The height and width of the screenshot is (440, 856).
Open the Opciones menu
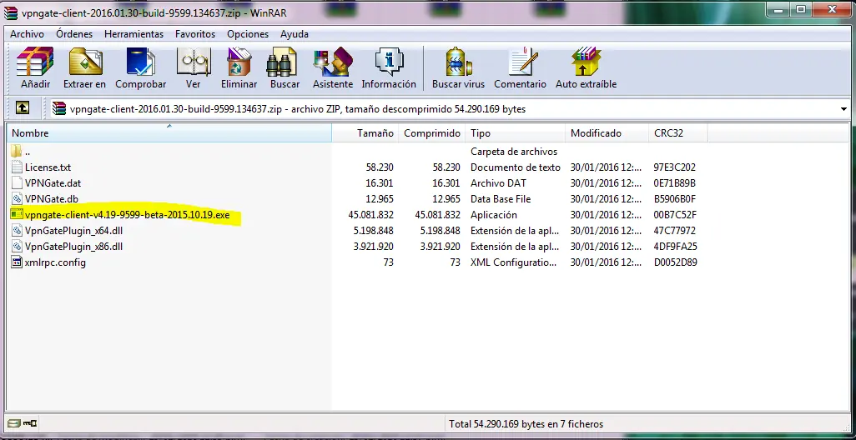248,34
